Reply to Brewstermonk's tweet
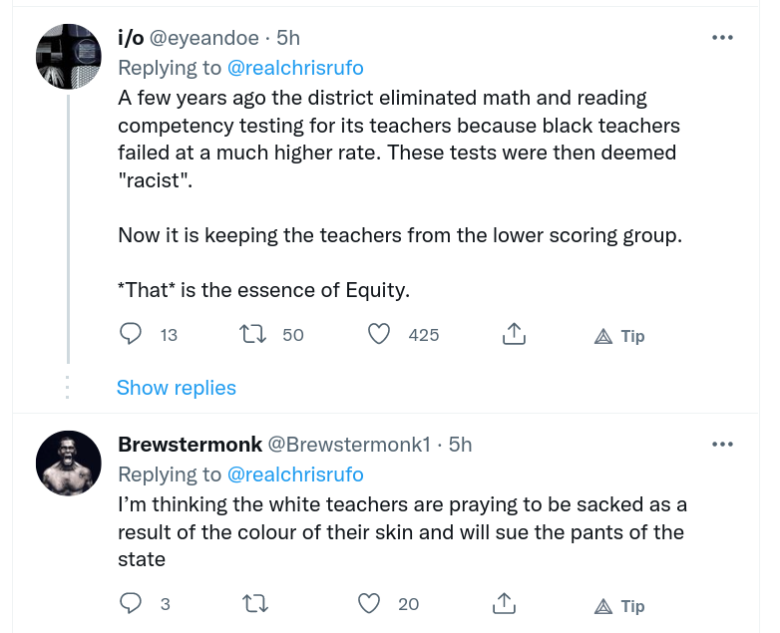The image size is (780, 633). (x=131, y=604)
